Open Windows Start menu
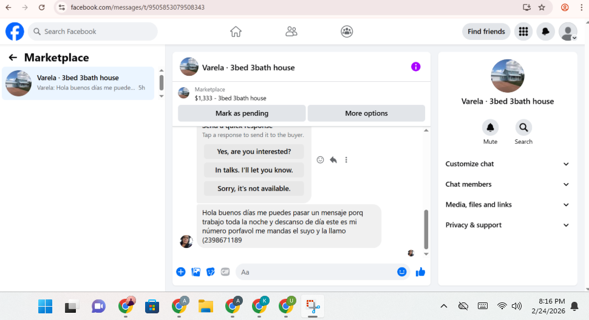 tap(46, 307)
